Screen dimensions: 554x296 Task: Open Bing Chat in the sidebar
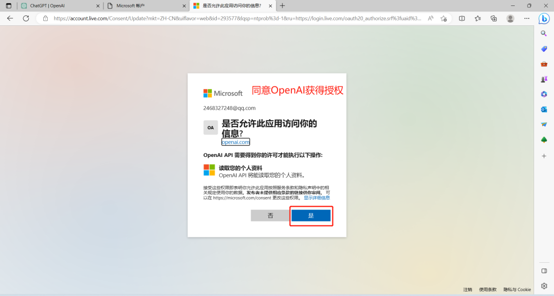[x=544, y=18]
